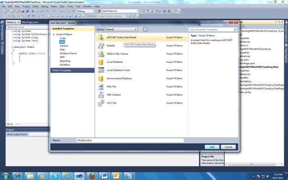Collapse the namespace Model code region
Screen dimensions: 288x180
(12, 47)
